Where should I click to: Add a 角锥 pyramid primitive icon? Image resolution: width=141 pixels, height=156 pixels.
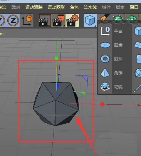pos(105,72)
